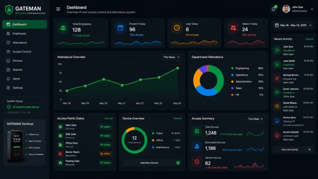This screenshot has width=318, height=179.
Task: Click the Side Gate access point icon
Action: point(60,136)
